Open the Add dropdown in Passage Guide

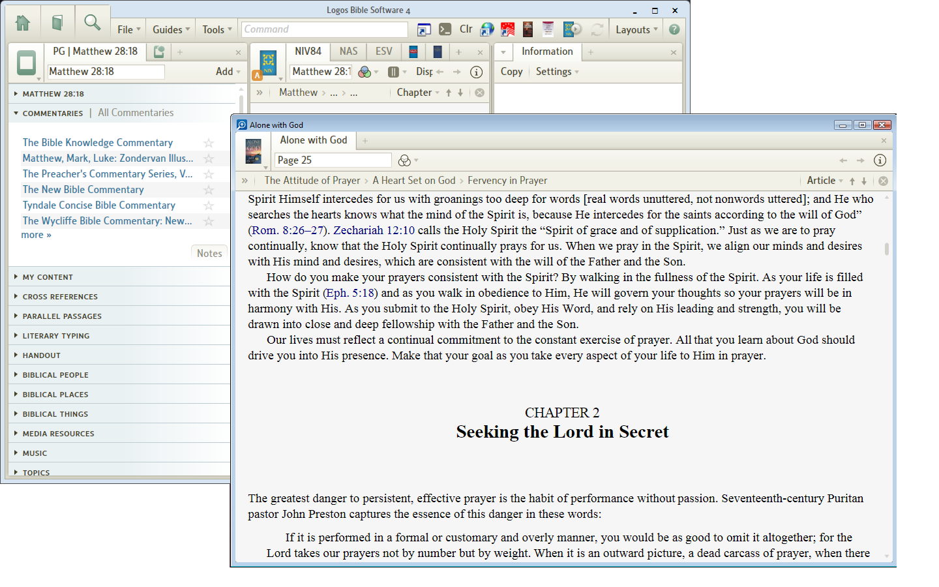228,72
